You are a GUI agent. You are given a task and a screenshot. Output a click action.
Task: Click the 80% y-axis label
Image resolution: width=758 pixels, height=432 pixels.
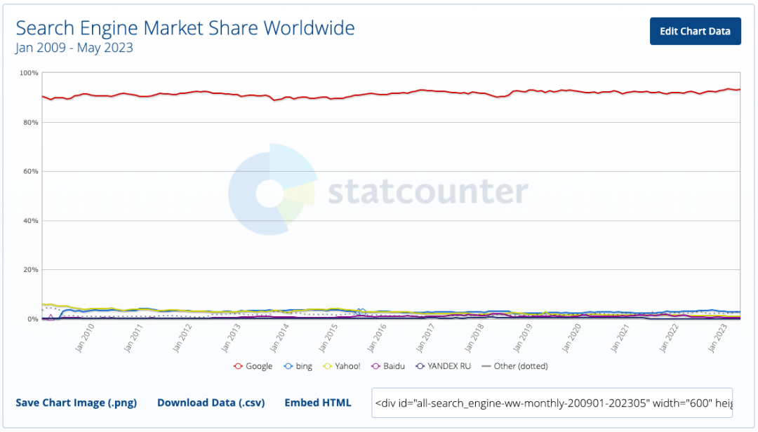pos(30,122)
